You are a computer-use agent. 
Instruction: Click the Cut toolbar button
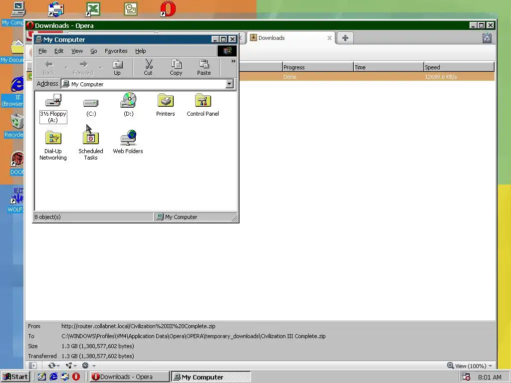coord(148,68)
